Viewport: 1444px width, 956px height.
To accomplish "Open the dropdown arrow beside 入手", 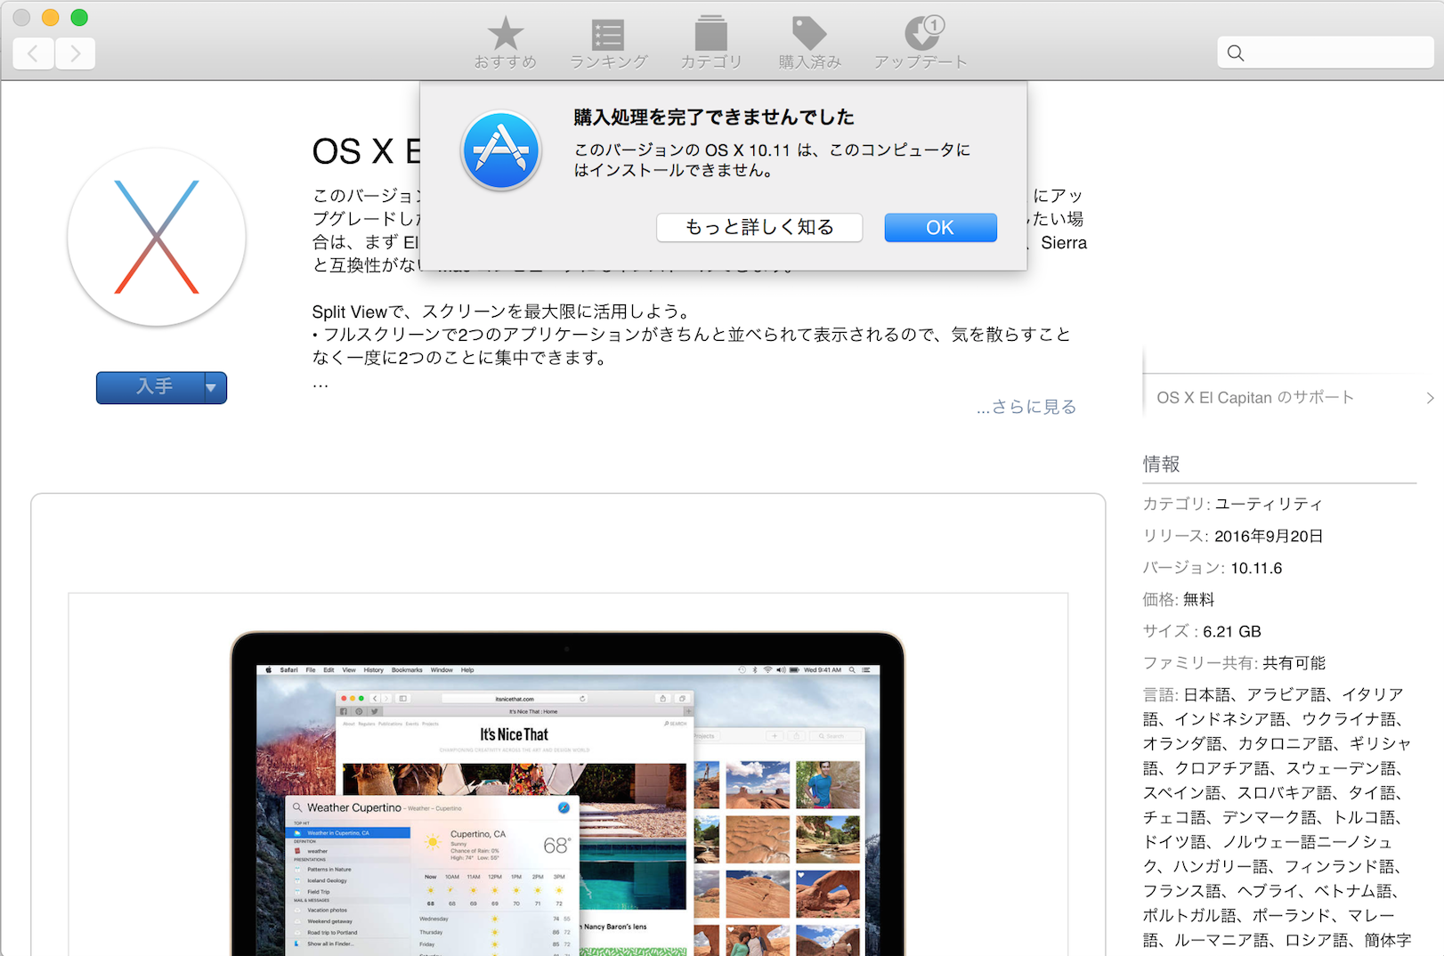I will pyautogui.click(x=215, y=387).
